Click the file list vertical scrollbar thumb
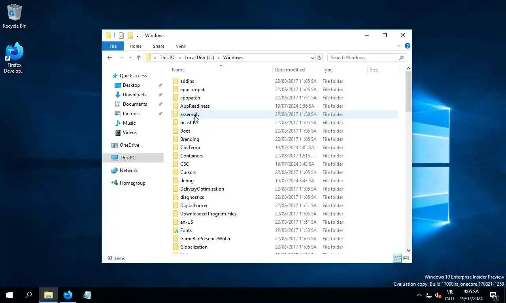This screenshot has width=506, height=303. pos(409,92)
